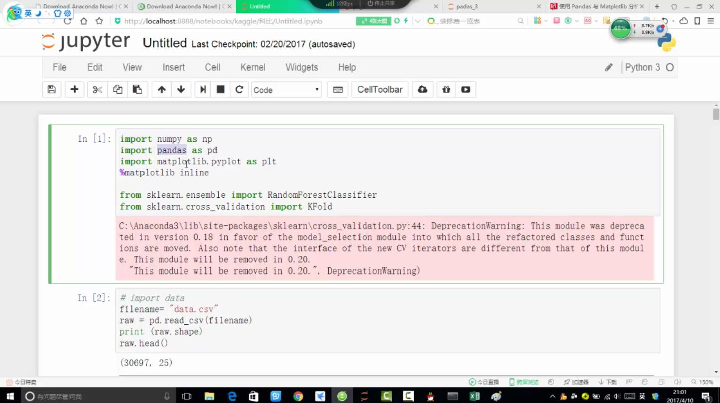The width and height of the screenshot is (720, 403).
Task: Move selected cell up with arrow icon
Action: (161, 90)
